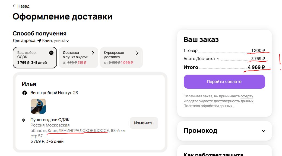Expand the Авито Доставка price details
The width and height of the screenshot is (282, 156).
pyautogui.click(x=218, y=59)
